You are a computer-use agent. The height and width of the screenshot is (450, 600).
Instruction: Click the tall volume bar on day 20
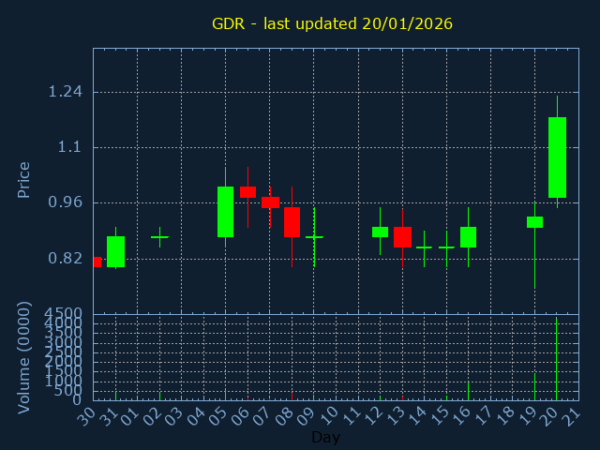click(x=557, y=361)
